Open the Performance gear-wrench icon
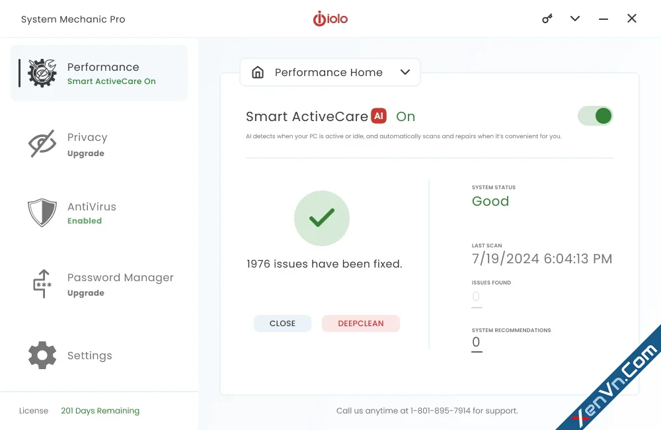This screenshot has width=661, height=430. pos(42,73)
